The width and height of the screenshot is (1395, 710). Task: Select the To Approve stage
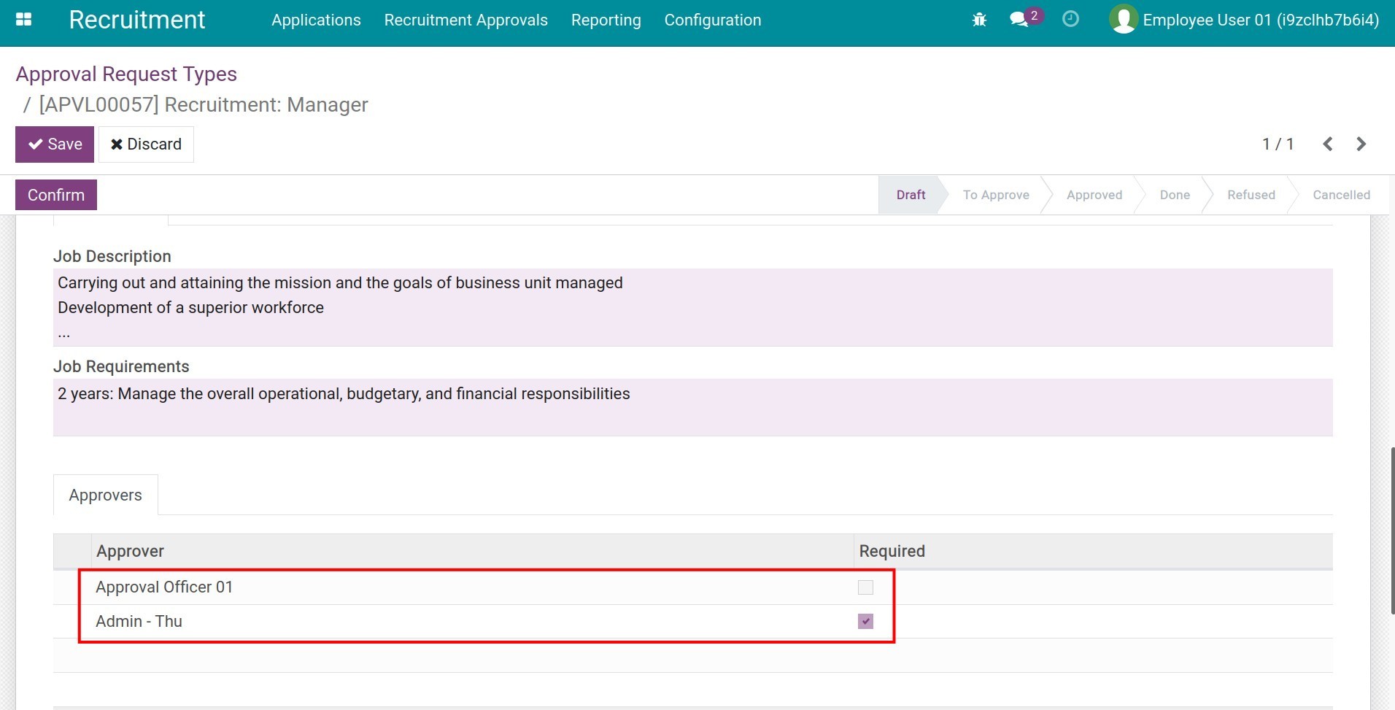point(996,194)
